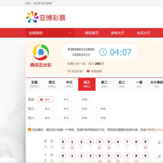Select number ball 7 in 十位 row

tap(127, 156)
